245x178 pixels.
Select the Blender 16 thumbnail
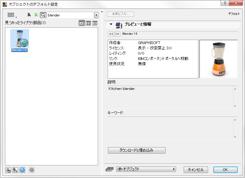point(20,38)
